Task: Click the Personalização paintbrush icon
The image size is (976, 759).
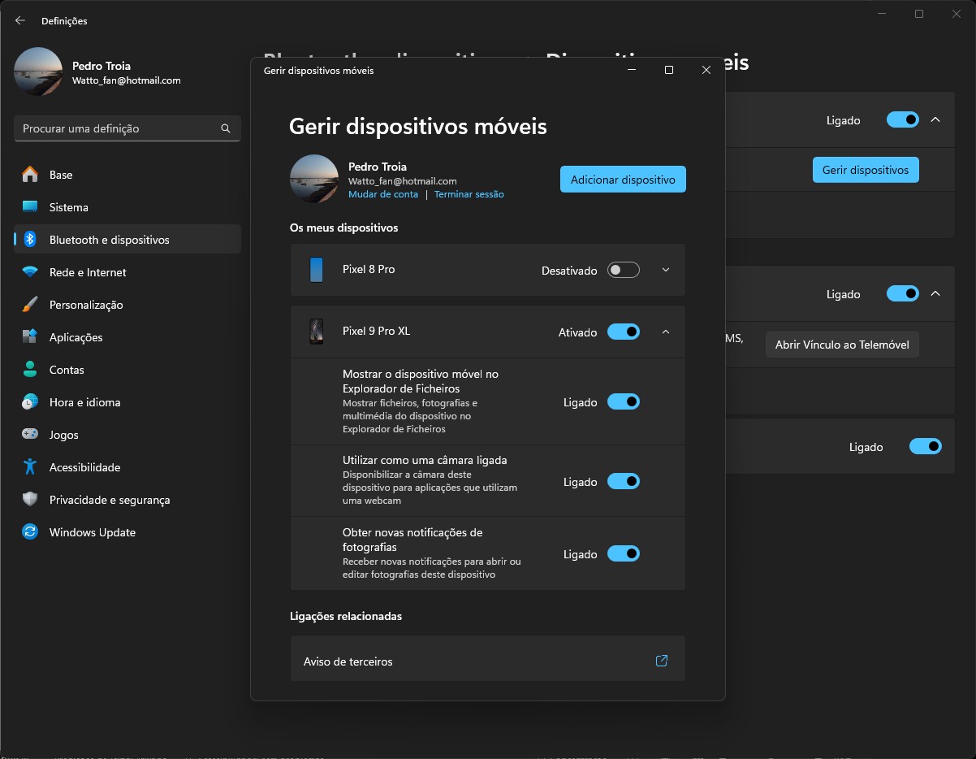Action: (x=30, y=305)
